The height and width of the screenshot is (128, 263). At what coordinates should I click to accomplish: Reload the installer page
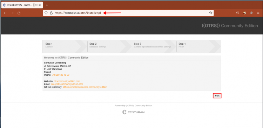click(x=19, y=13)
